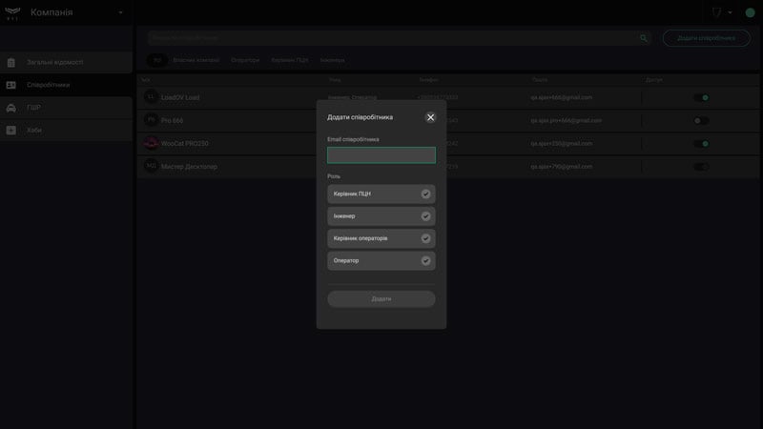Toggle the Керівник операторів role checkmark
763x429 pixels.
point(425,238)
